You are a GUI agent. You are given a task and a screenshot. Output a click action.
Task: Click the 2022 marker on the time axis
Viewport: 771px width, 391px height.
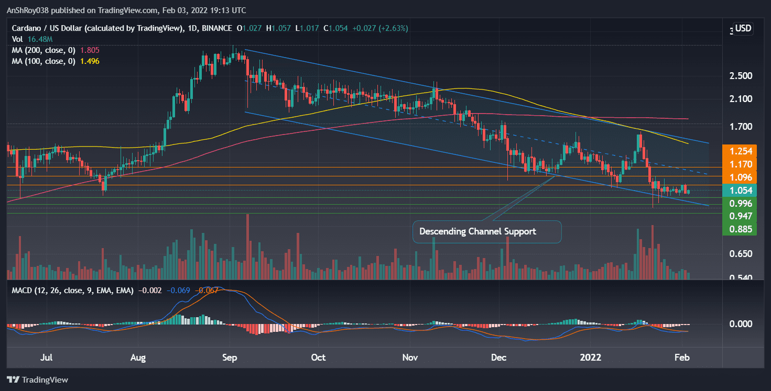pos(591,358)
